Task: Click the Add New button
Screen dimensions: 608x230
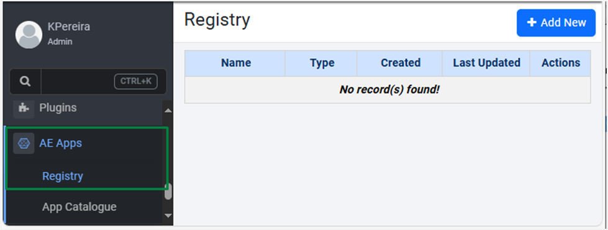Action: (556, 23)
